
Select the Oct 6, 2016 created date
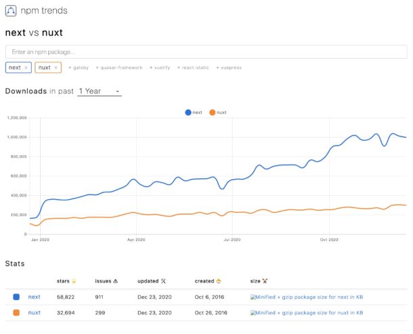click(x=209, y=297)
